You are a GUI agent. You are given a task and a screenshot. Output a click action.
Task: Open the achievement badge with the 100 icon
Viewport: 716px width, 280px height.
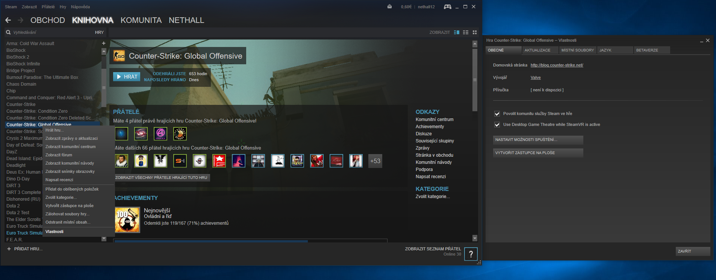click(x=127, y=220)
